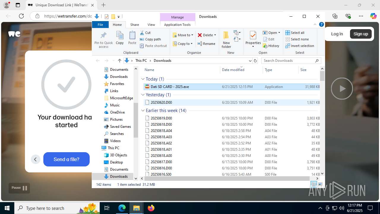Viewport: 380px width, 214px height.
Task: Open address bar history dropdown
Action: (250, 61)
